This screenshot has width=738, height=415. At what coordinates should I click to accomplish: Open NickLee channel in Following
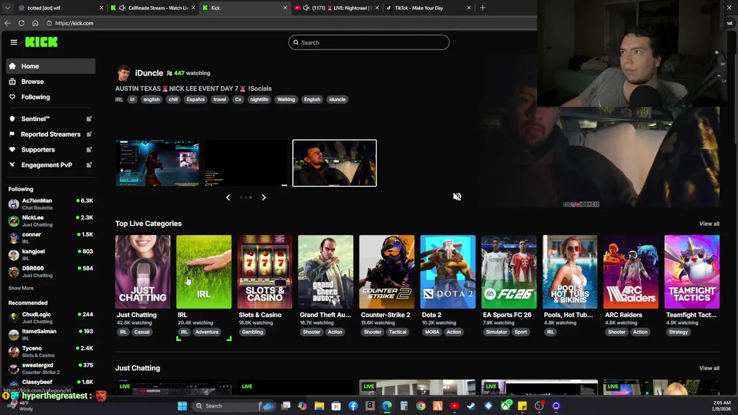click(51, 221)
